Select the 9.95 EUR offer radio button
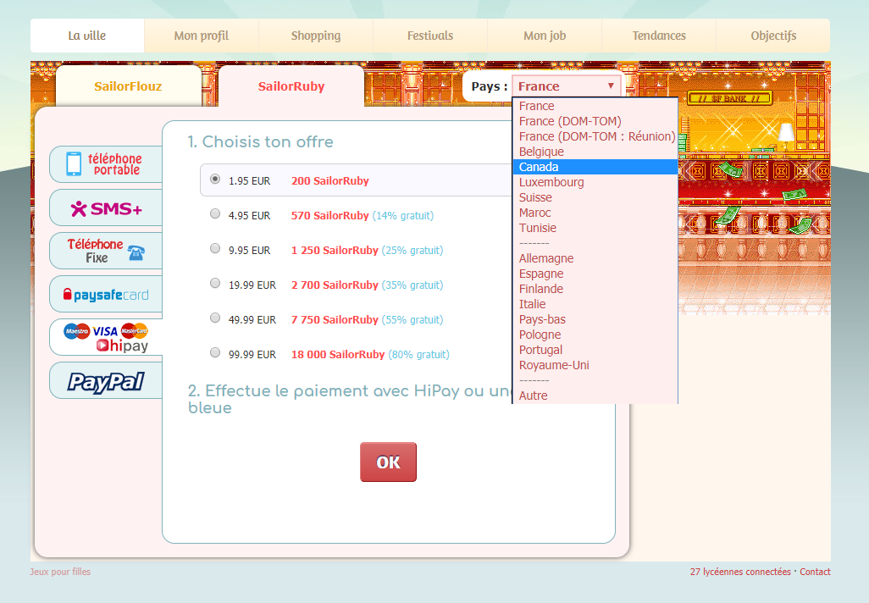This screenshot has height=603, width=869. pos(215,248)
